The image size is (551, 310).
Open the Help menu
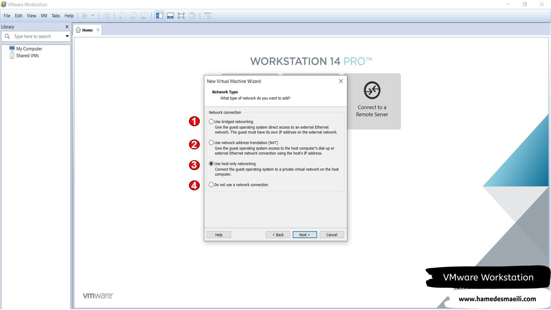pyautogui.click(x=69, y=15)
